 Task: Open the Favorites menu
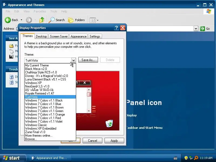[40, 11]
